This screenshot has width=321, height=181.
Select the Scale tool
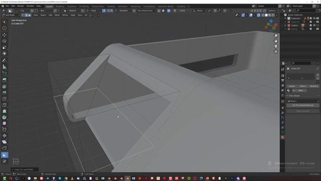tap(5, 47)
